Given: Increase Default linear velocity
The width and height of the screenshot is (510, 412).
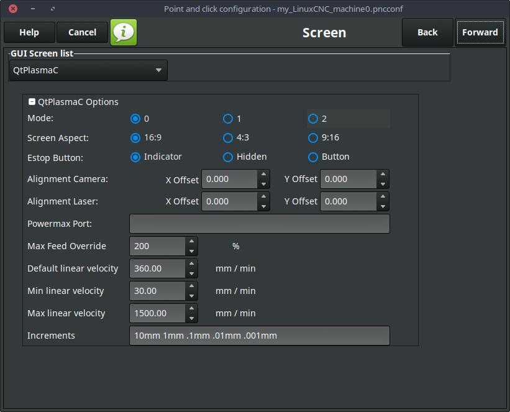Looking at the screenshot, I should click(x=191, y=263).
